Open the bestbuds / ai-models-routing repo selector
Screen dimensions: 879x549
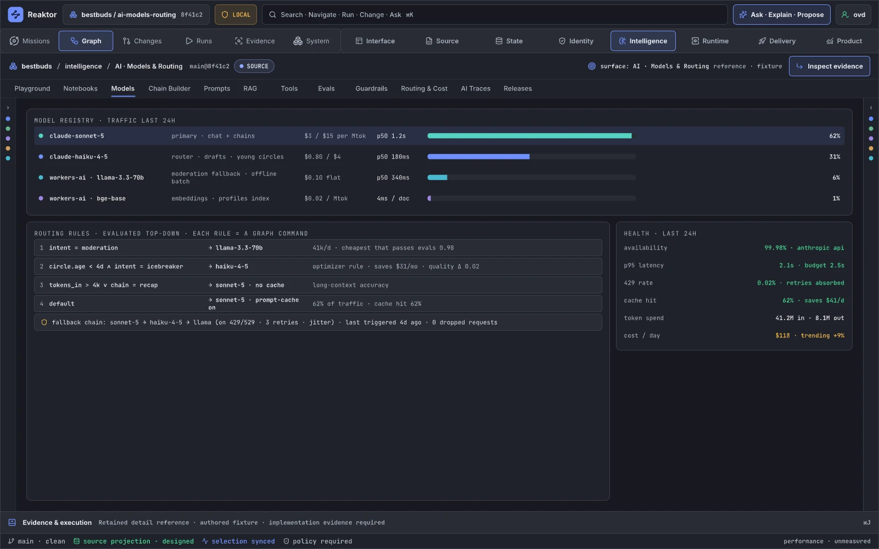click(136, 15)
